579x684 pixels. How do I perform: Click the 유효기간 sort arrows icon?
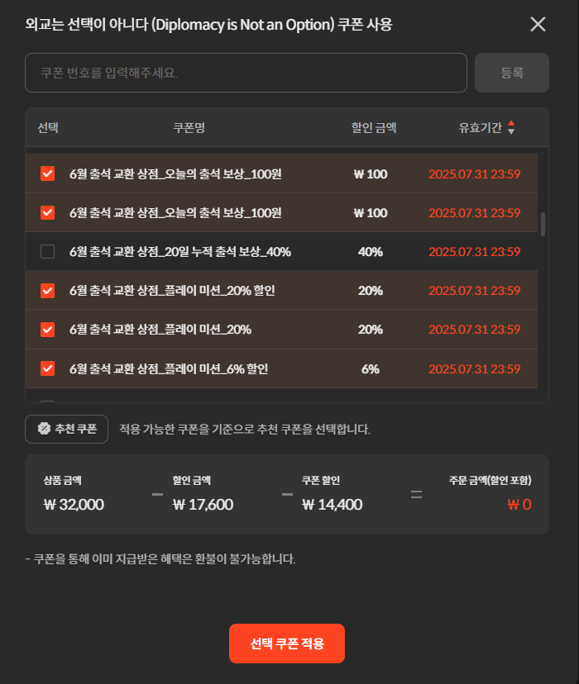tap(511, 127)
